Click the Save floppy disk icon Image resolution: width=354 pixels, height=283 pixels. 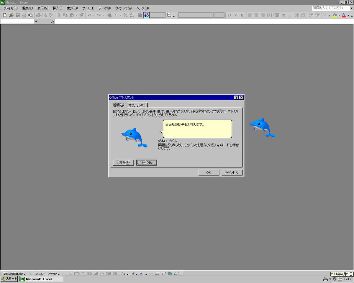(18, 15)
